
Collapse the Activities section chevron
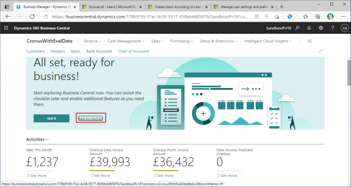(47, 139)
